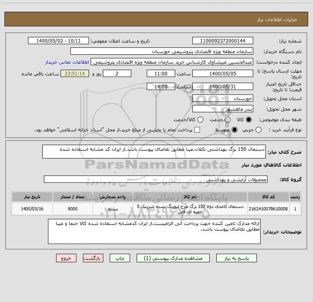
Task: Click the بازگشت back button
Action: pyautogui.click(x=93, y=258)
